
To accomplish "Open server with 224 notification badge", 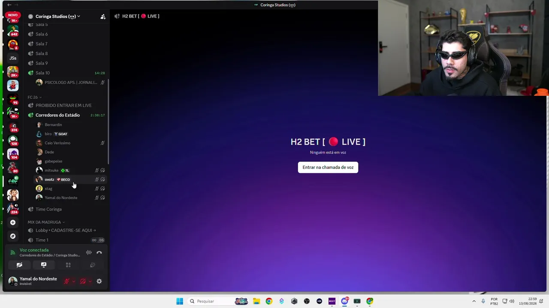I will point(13,208).
